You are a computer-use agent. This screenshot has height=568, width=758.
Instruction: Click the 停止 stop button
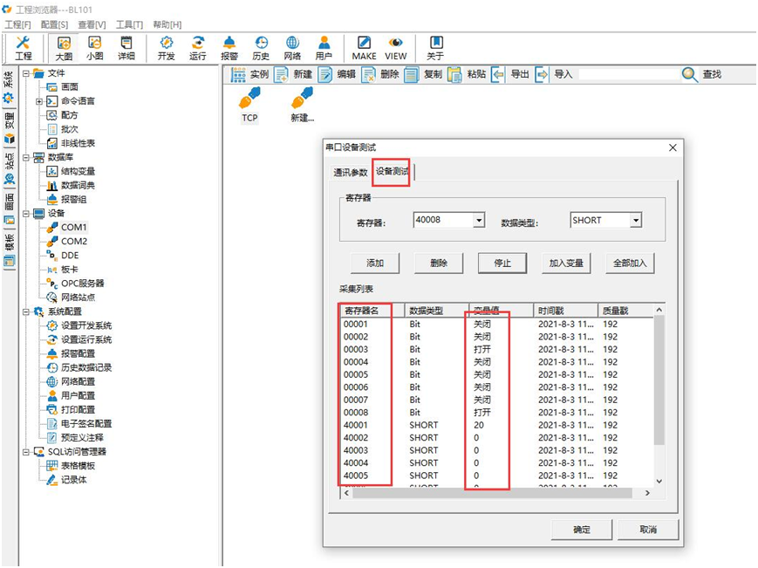[x=502, y=263]
